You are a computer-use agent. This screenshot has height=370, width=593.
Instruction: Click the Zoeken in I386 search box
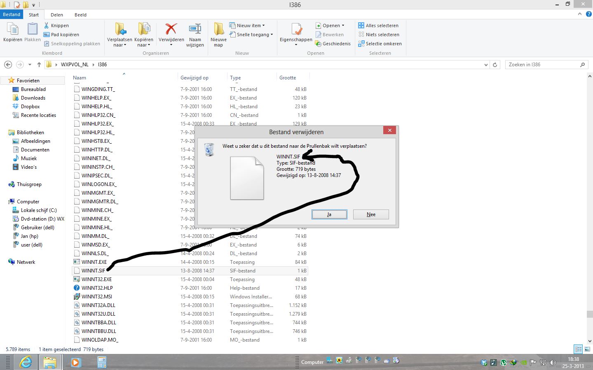546,65
